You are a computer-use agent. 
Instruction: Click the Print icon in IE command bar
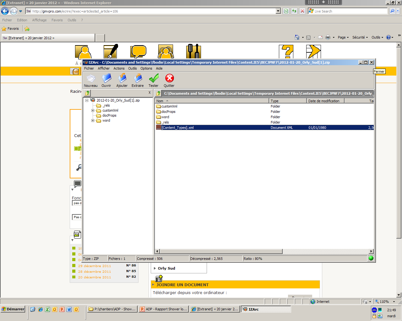click(x=328, y=37)
